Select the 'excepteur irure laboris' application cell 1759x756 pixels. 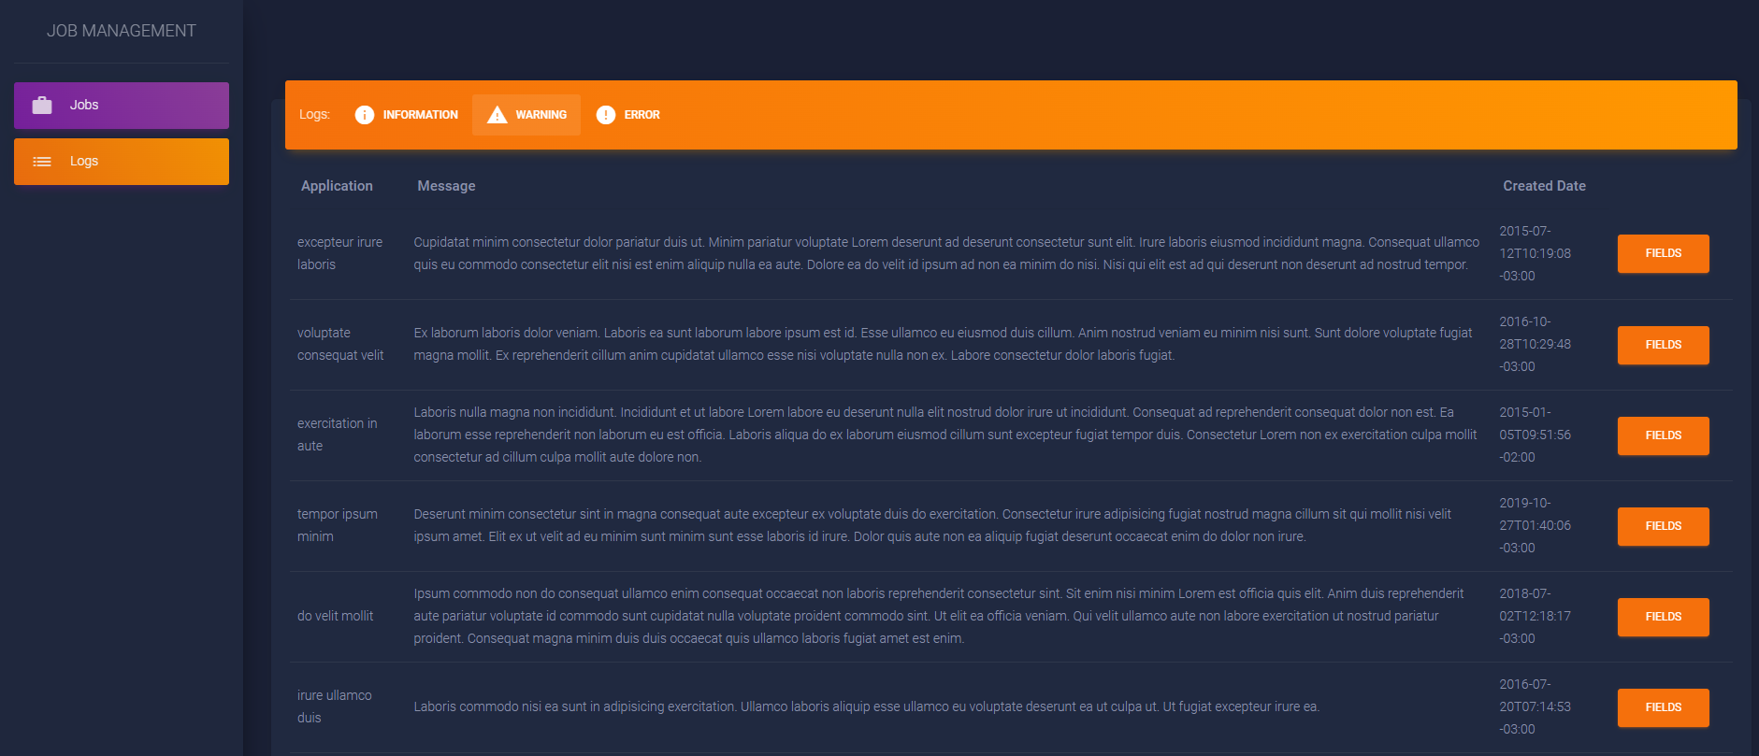pos(340,253)
